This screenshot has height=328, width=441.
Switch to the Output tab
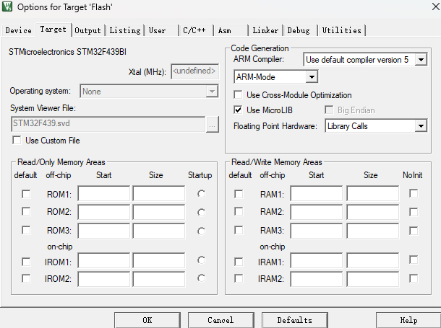tap(87, 30)
